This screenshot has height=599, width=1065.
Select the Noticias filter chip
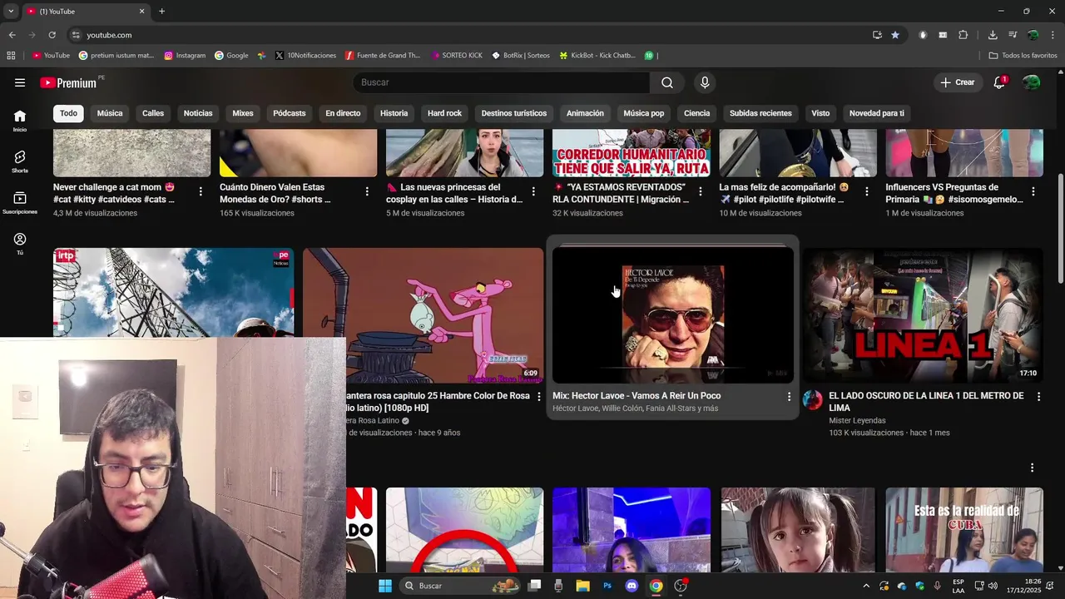198,113
